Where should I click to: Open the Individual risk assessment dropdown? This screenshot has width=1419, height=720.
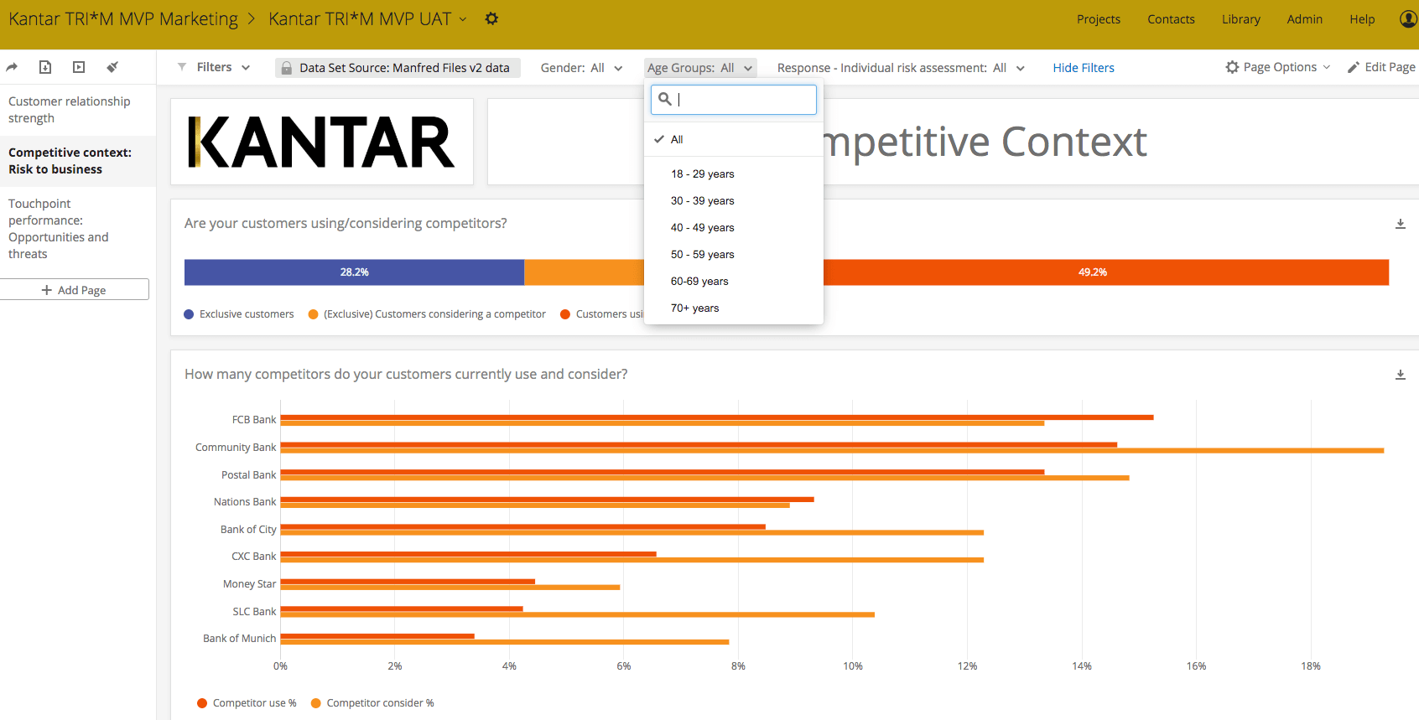pyautogui.click(x=901, y=68)
